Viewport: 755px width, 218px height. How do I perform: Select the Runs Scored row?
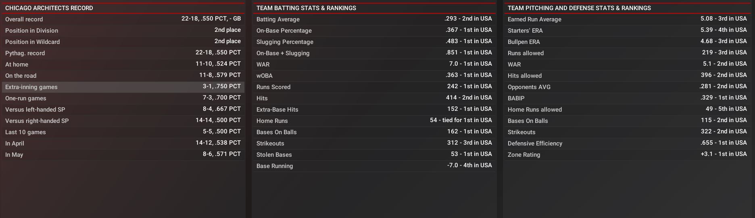click(x=374, y=87)
